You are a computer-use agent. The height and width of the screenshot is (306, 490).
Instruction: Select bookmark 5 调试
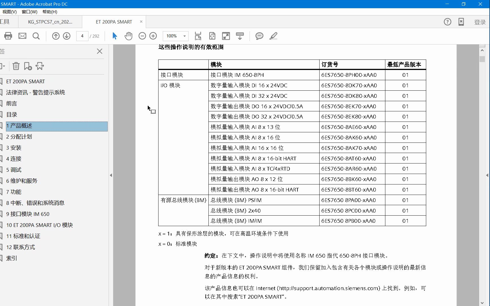(14, 170)
